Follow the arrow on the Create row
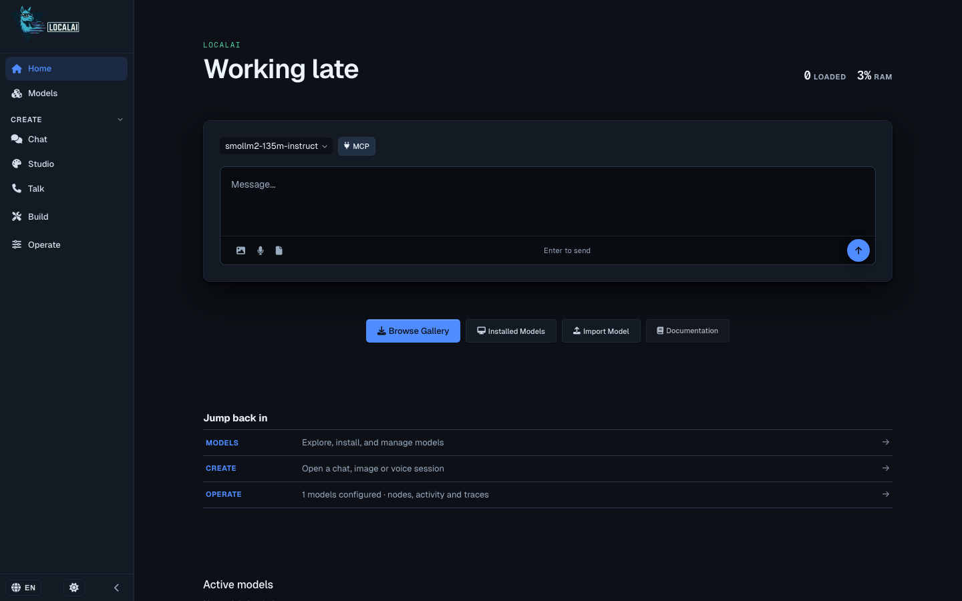Viewport: 962px width, 601px height. click(x=886, y=468)
